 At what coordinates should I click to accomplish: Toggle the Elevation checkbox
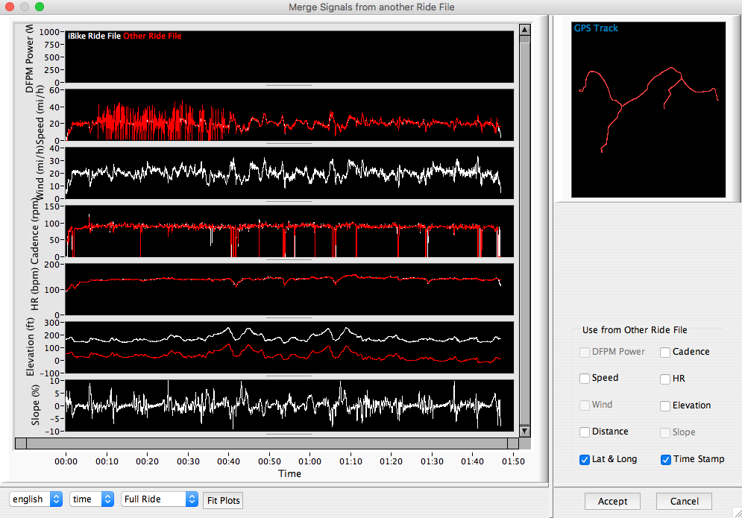coord(666,405)
